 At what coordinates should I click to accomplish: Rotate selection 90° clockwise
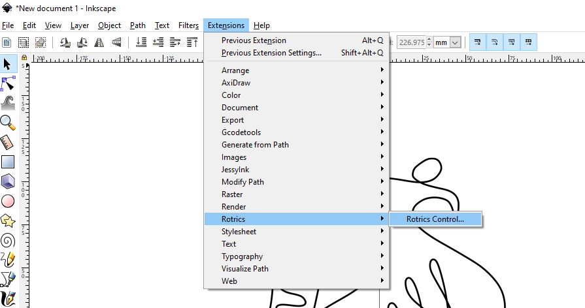point(82,42)
